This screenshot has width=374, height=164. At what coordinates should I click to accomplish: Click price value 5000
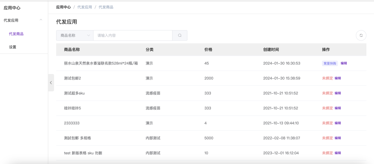(209, 138)
